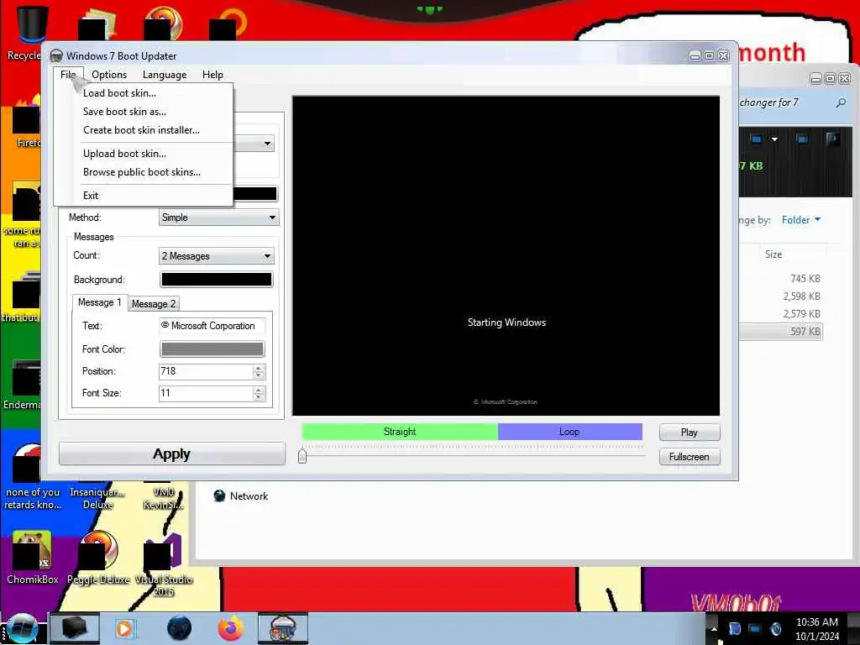Click the Network icon in Explorer
860x645 pixels.
pos(219,496)
